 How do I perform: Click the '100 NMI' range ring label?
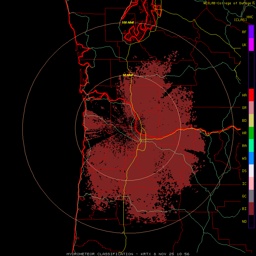tap(128, 22)
